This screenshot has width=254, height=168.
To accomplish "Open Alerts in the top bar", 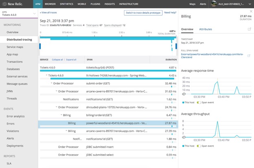I will [x=203, y=4].
